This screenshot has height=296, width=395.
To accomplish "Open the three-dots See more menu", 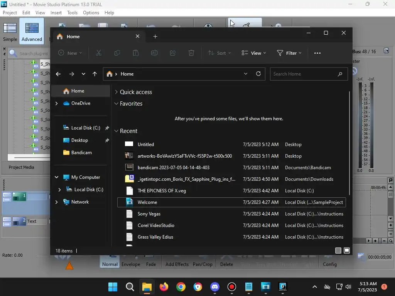I will tap(317, 53).
